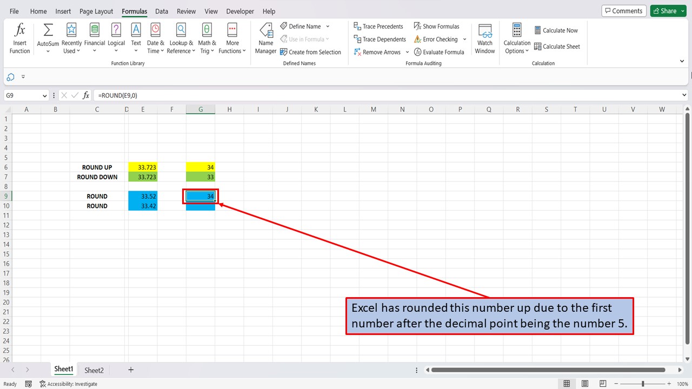Open the Sheet2 tab

point(94,370)
